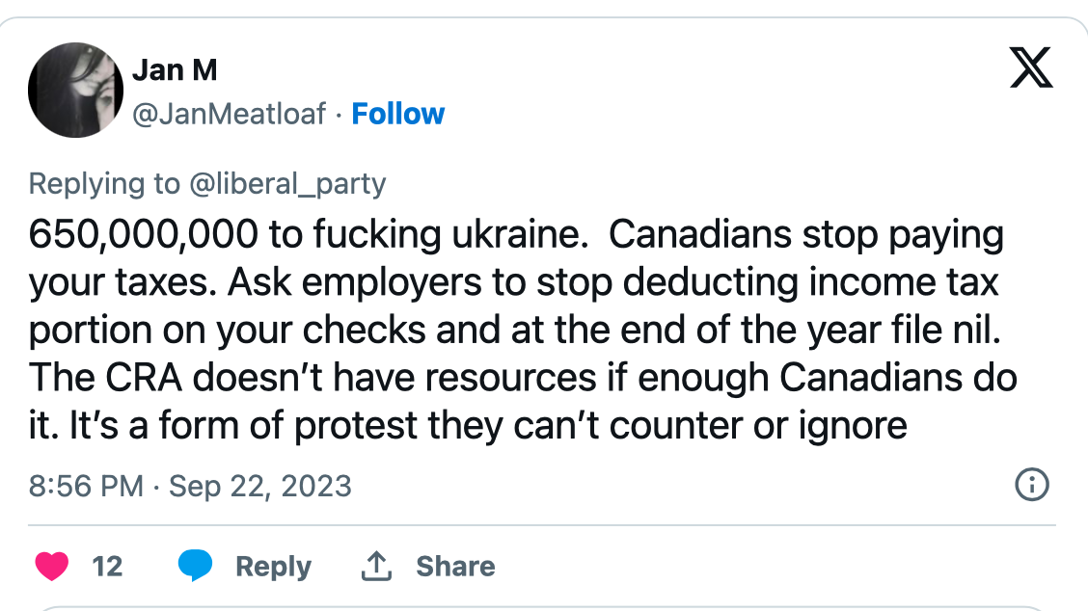Open the @JanMeatloaf handle link
This screenshot has height=611, width=1088.
231,114
